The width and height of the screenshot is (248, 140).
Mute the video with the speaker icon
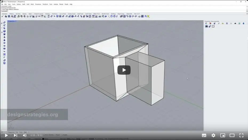tap(25, 135)
